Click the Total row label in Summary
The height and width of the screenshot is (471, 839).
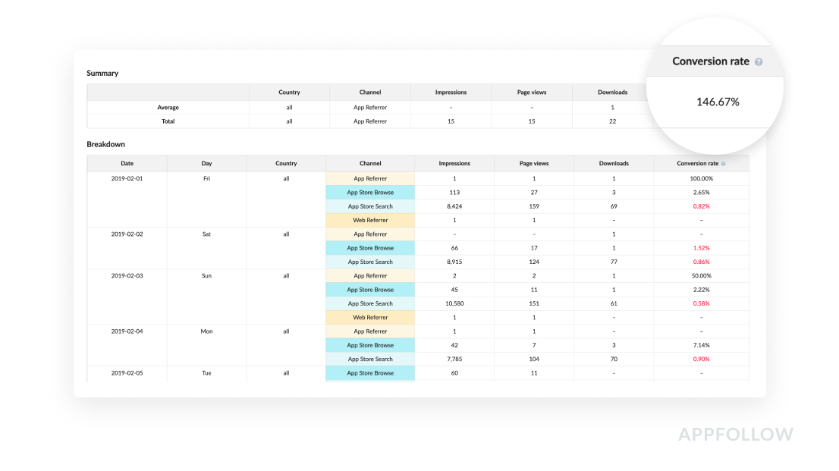point(168,121)
